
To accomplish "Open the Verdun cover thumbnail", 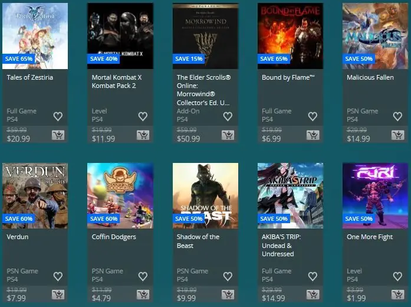I will coord(35,196).
